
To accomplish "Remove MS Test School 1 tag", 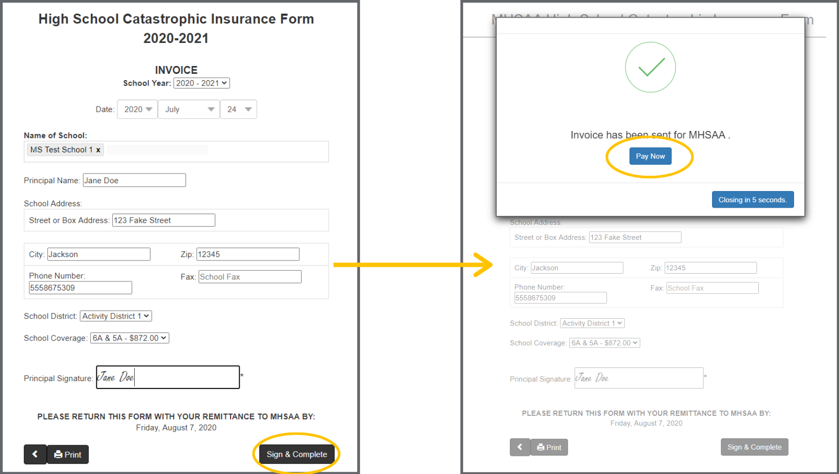I will click(98, 150).
